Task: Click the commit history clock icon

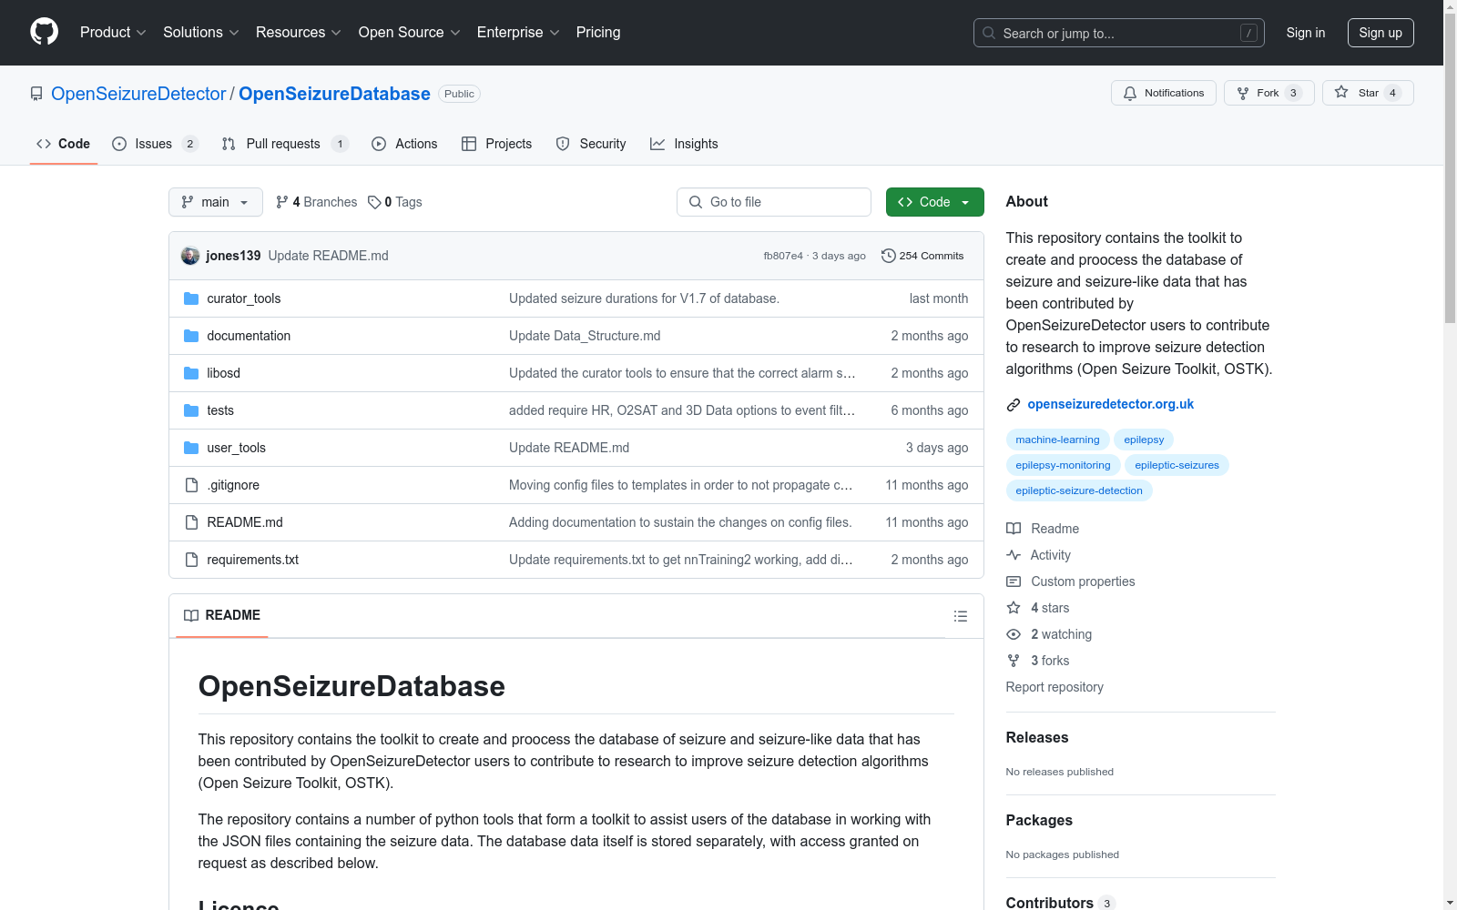Action: (x=889, y=256)
